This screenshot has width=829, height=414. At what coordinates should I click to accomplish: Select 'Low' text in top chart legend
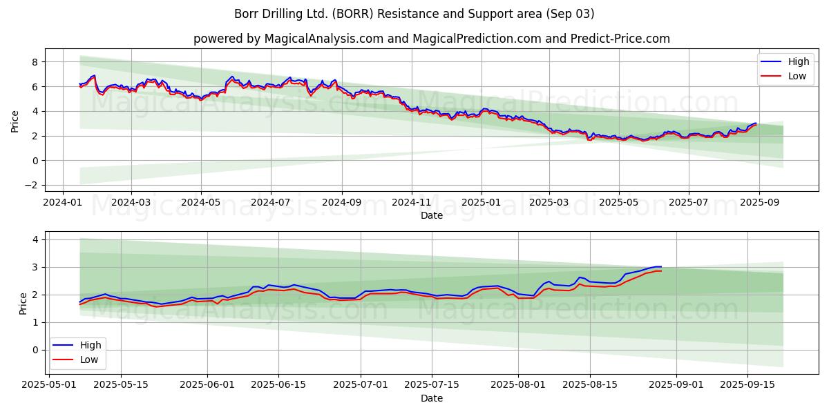pyautogui.click(x=797, y=76)
